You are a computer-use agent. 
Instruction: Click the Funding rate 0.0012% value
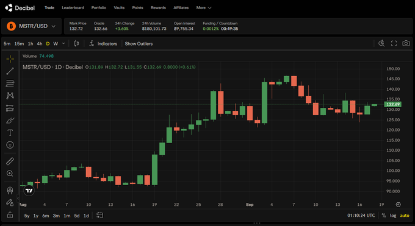point(211,29)
